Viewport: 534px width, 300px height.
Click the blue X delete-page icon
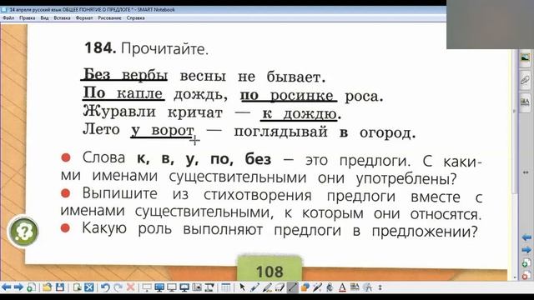click(x=89, y=287)
